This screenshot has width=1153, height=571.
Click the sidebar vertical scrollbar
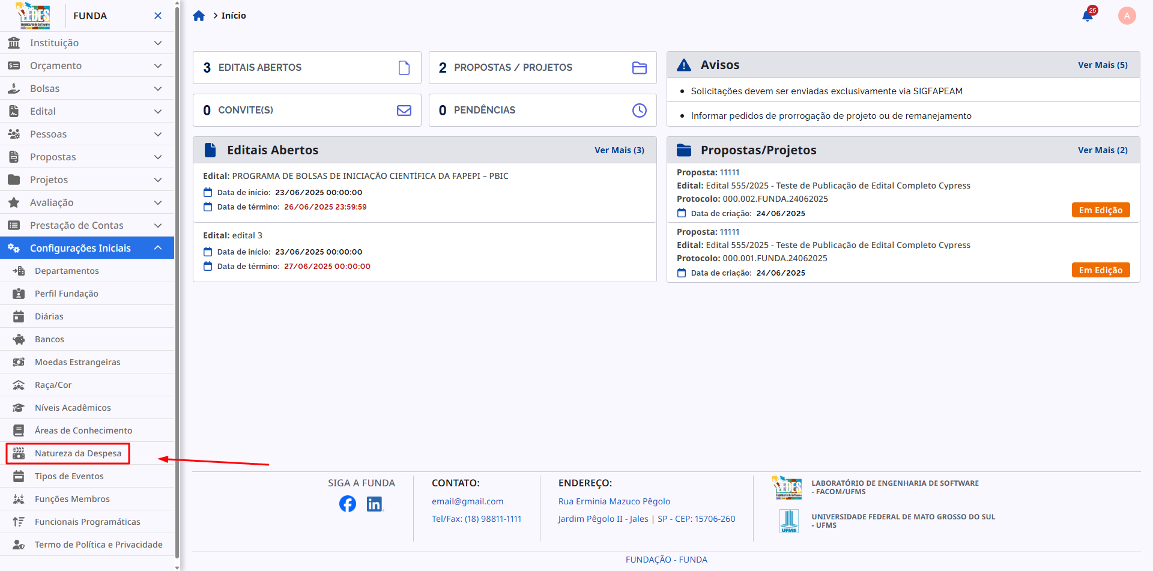177,282
